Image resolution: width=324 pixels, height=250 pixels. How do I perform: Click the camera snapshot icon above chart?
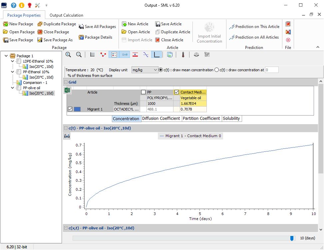click(67, 136)
